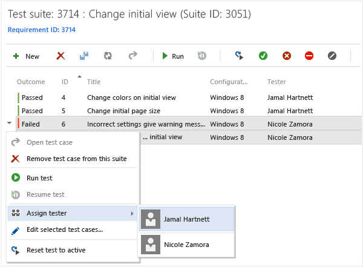363x267 pixels.
Task: Mark test as failed with red X circle icon
Action: tap(287, 56)
